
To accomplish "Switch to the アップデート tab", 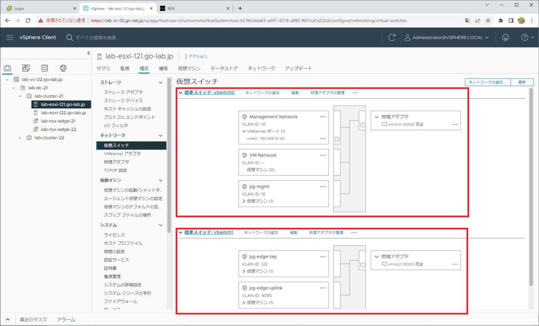I will tap(298, 69).
